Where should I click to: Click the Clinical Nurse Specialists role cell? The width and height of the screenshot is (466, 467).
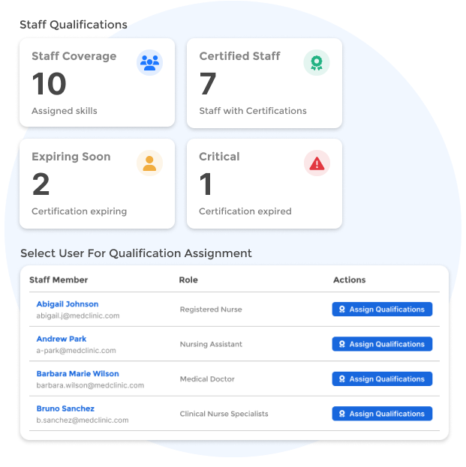pyautogui.click(x=224, y=414)
